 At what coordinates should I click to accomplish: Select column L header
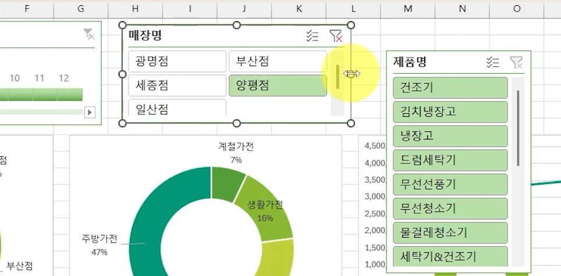point(353,9)
